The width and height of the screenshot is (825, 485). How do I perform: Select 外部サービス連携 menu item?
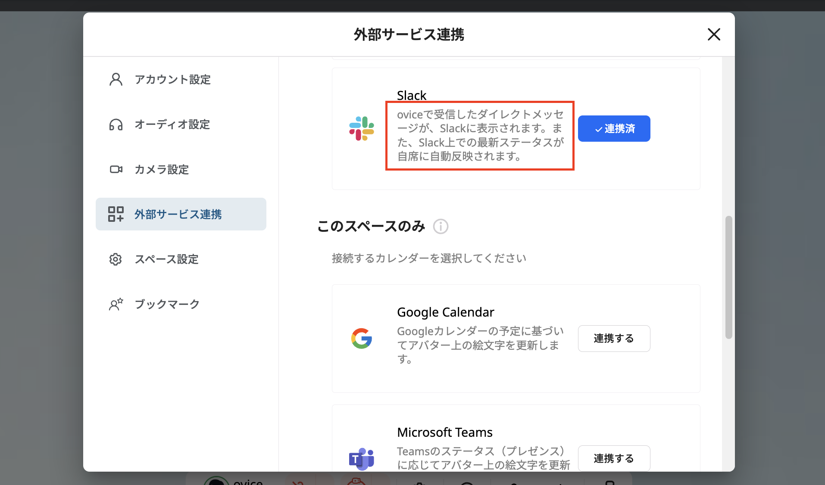coord(181,214)
